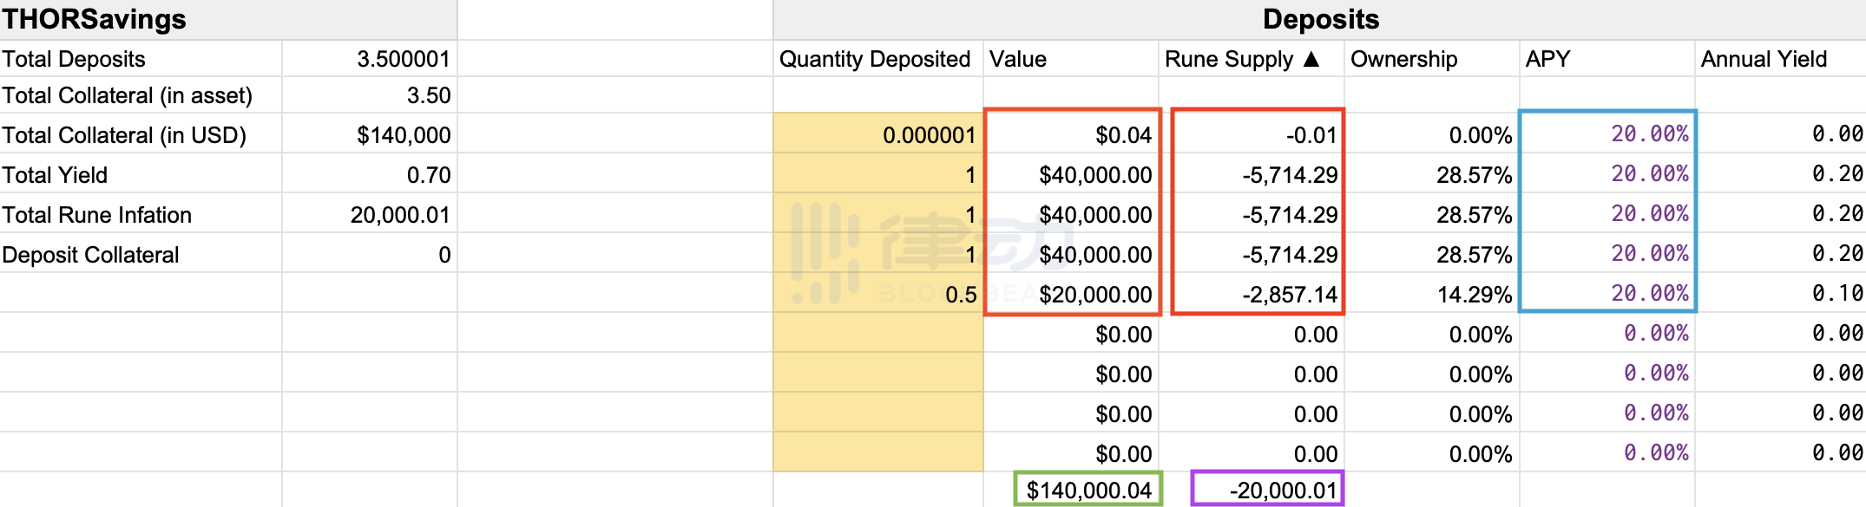Select the 20.00% APY in the $0.04 row
1866x507 pixels.
pos(1607,134)
